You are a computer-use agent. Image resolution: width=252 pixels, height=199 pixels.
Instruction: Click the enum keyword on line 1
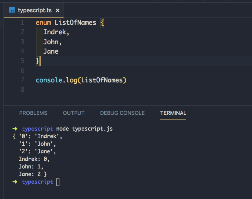(43, 23)
